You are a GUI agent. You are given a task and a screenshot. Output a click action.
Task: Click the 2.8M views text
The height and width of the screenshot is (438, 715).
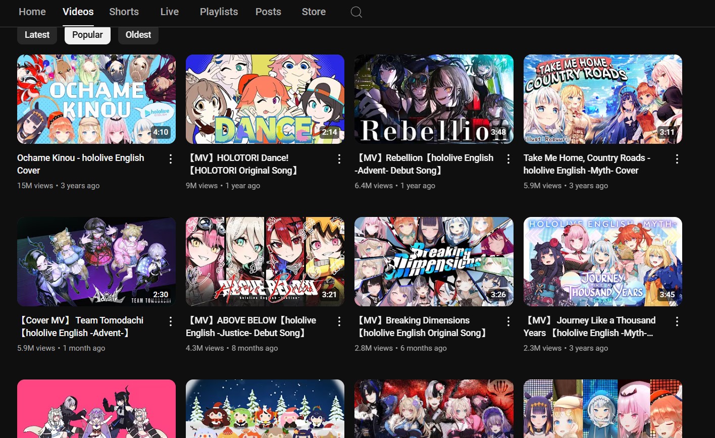(x=374, y=348)
